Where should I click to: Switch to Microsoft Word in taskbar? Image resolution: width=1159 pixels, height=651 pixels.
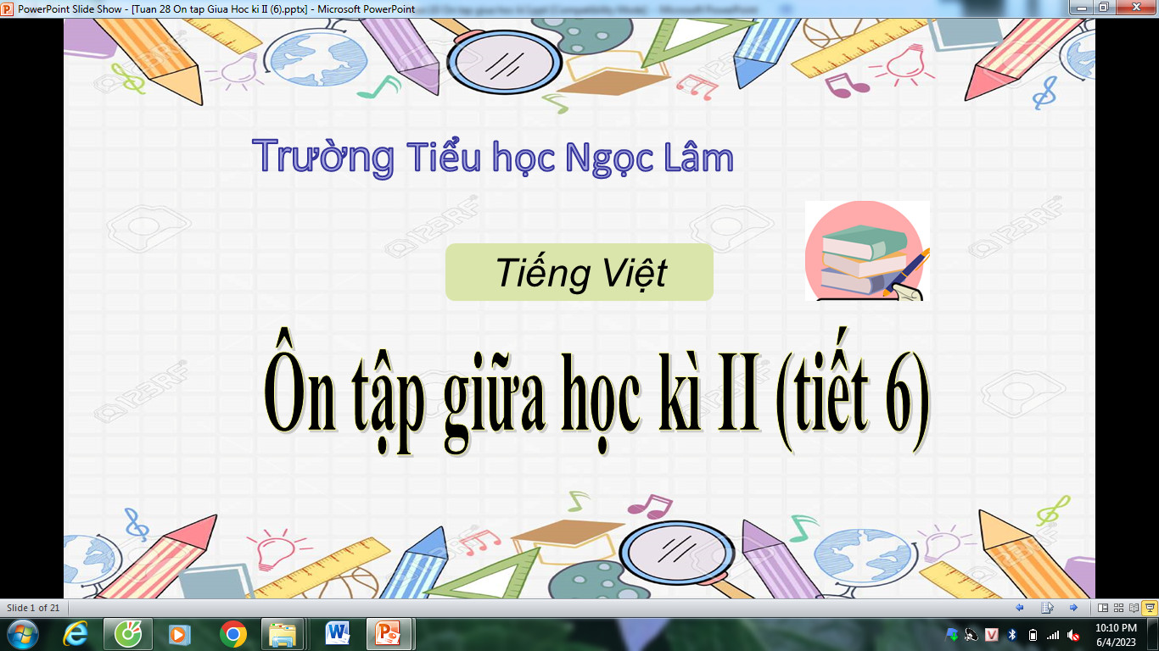pyautogui.click(x=337, y=634)
